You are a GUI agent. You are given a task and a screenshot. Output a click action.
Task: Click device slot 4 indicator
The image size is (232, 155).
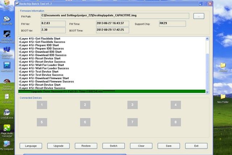click(175, 105)
